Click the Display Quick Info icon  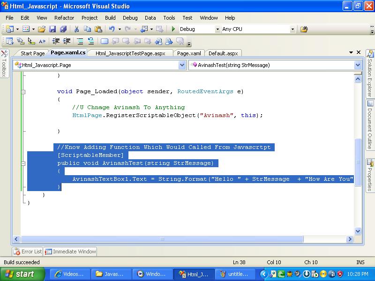[x=31, y=41]
